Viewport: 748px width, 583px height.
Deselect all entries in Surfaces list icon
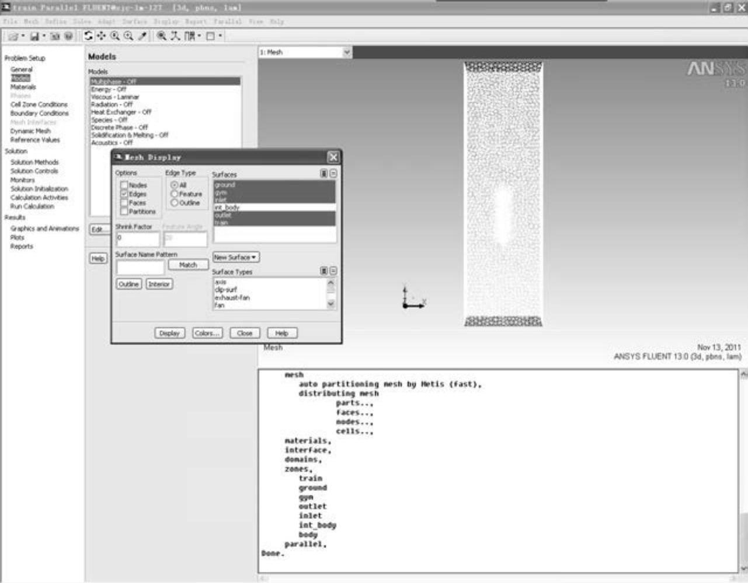coord(333,174)
